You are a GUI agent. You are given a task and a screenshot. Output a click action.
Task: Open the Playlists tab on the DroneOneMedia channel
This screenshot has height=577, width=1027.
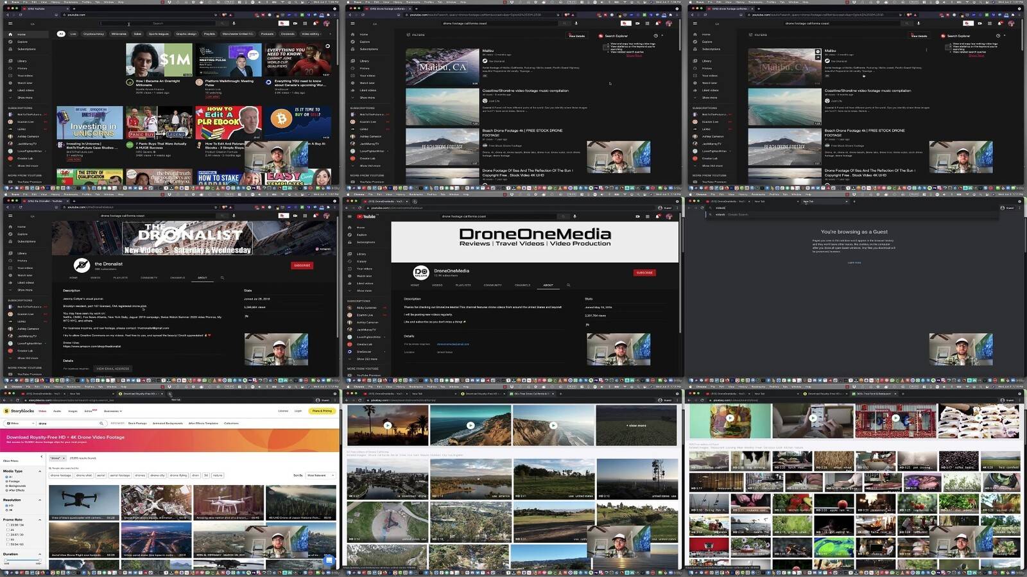(463, 285)
